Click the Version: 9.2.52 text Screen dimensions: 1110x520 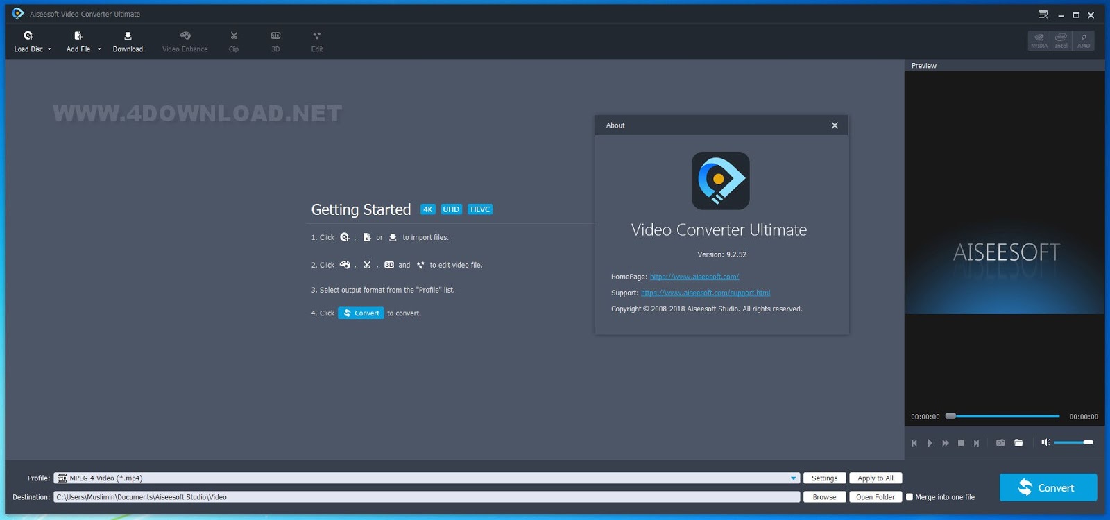click(722, 254)
